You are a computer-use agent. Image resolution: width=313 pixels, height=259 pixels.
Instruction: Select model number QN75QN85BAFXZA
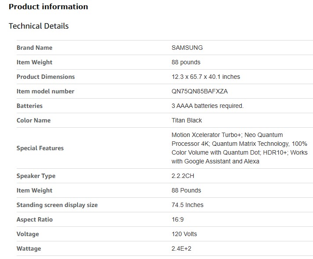[x=200, y=91]
